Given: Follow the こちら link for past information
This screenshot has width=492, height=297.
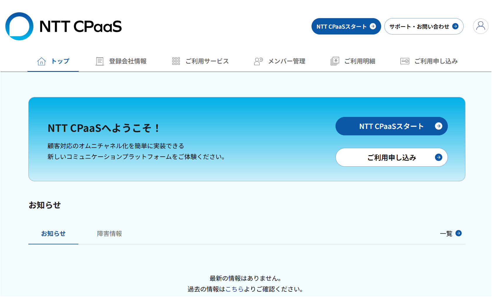Looking at the screenshot, I should [x=235, y=289].
